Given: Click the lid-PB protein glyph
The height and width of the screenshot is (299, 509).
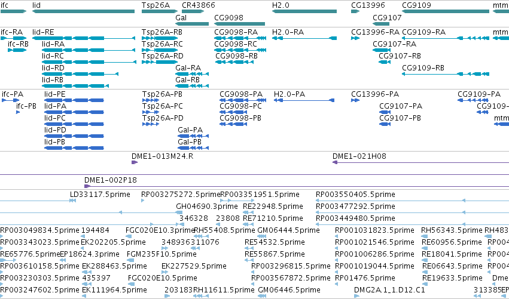Looking at the screenshot, I should click(74, 149).
